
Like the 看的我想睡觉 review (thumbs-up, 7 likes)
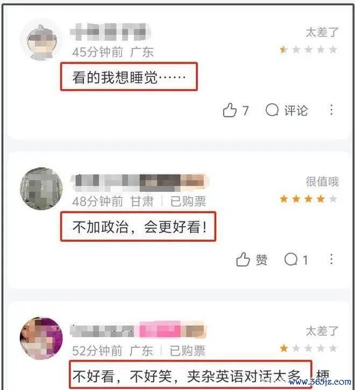[236, 110]
